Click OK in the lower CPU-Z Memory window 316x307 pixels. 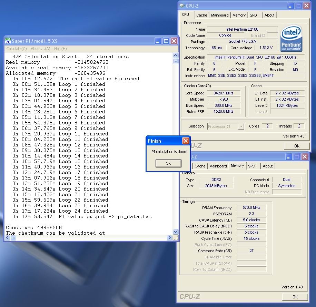tap(295, 297)
